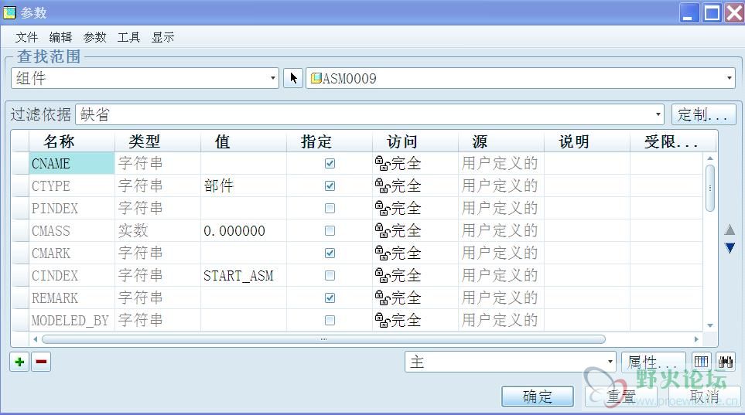Click the lock access icon in CNAME row
Screen dimensions: 745x415
[x=382, y=163]
